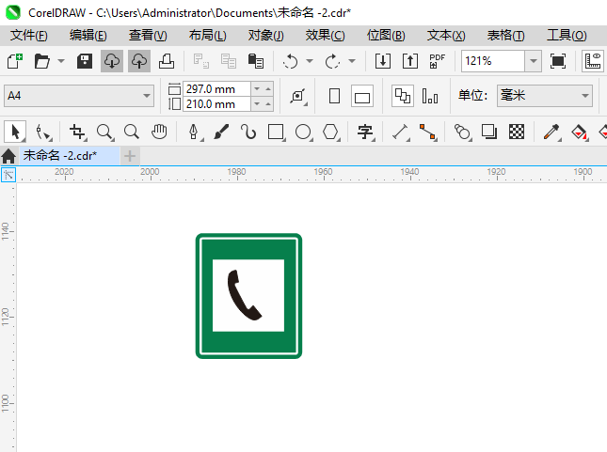
Task: Open the 文件(F) menu
Action: 28,35
